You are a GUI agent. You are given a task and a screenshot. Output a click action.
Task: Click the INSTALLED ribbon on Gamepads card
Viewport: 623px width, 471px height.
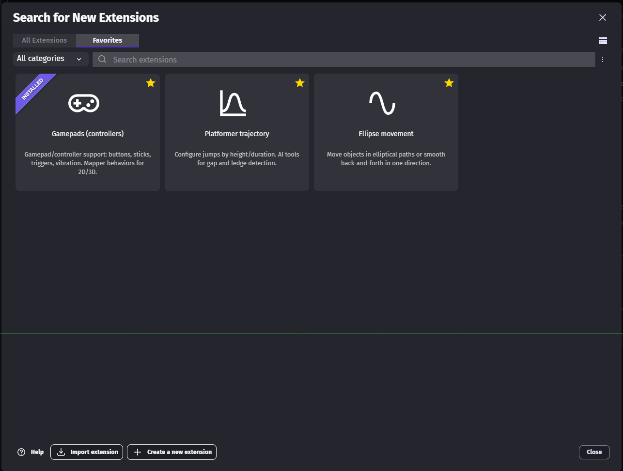click(32, 90)
